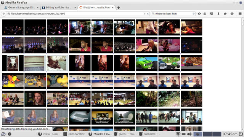Go to the Home page icon

click(x=225, y=14)
